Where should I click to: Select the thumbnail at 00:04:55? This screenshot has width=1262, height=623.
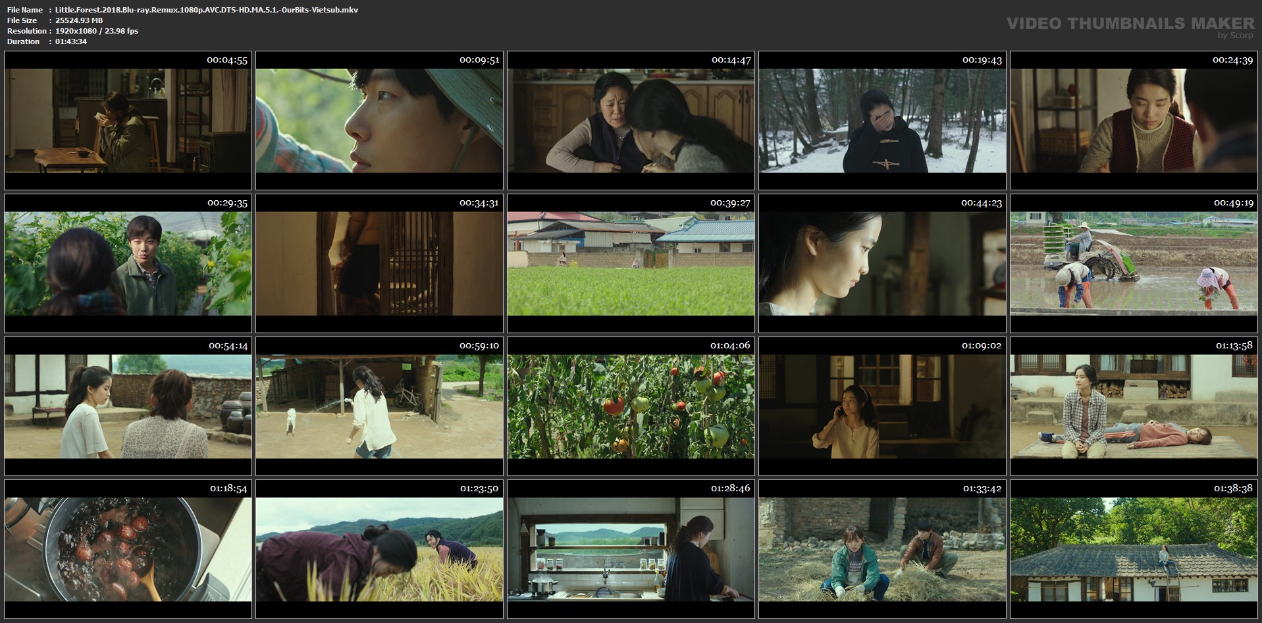[x=128, y=121]
